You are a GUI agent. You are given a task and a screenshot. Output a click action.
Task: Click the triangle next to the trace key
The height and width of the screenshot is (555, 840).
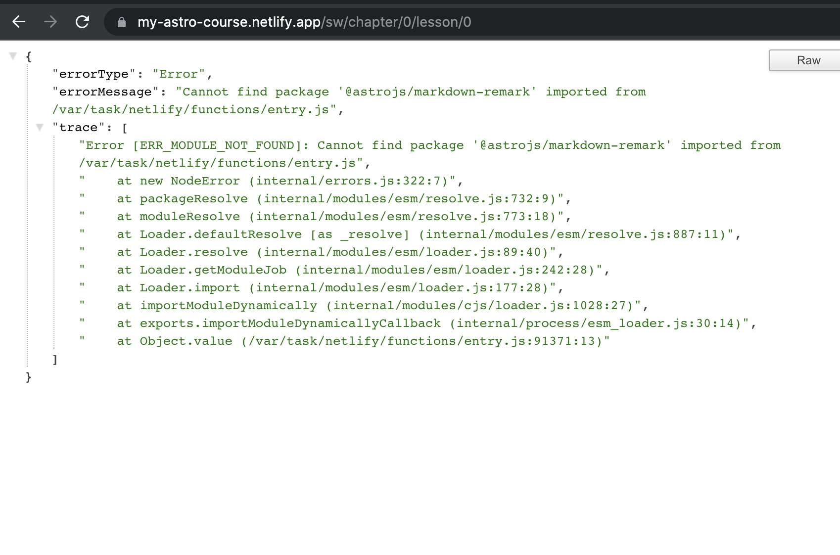[39, 127]
